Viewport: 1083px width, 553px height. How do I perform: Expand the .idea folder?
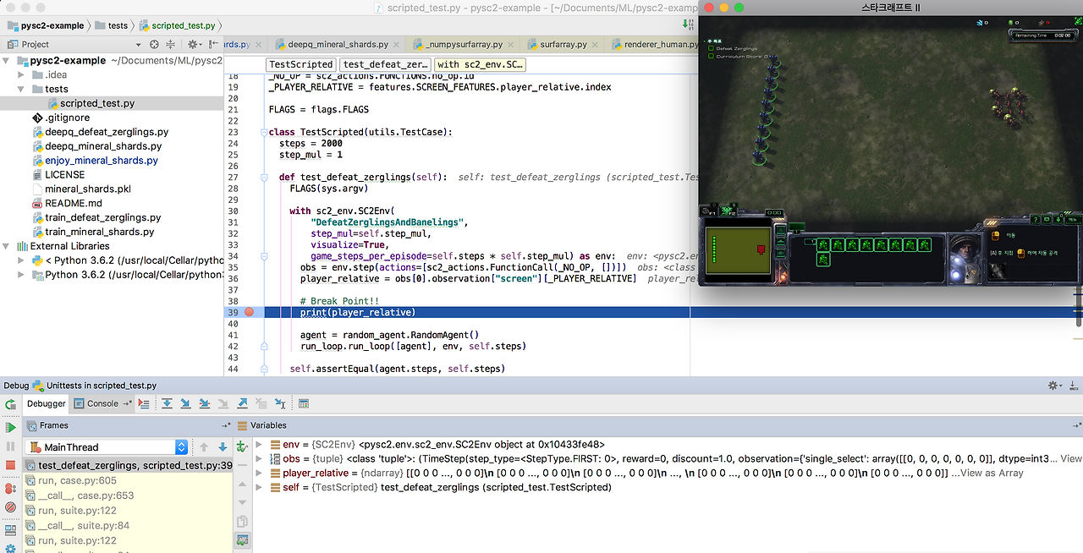coord(22,75)
